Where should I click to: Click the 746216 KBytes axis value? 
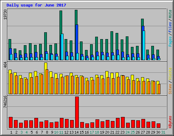coord(5,102)
